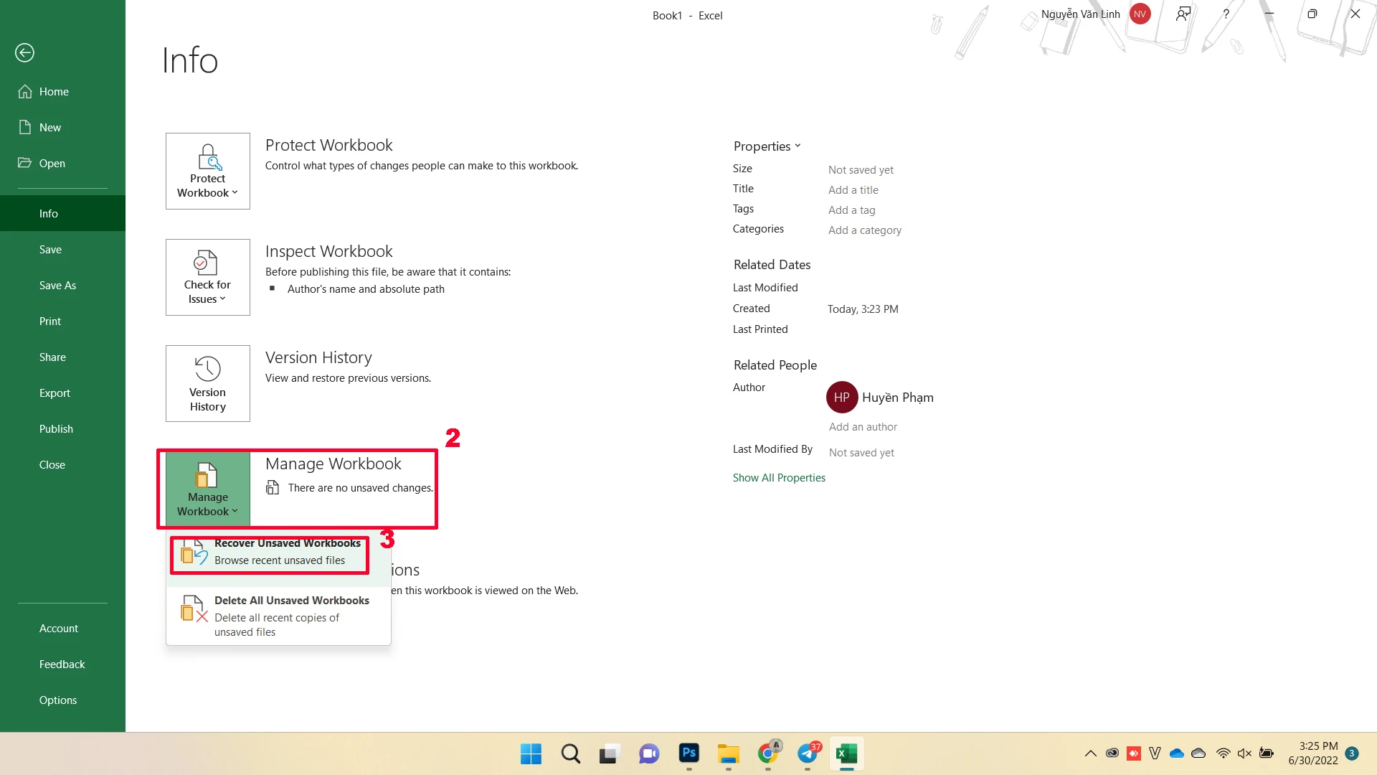Screen dimensions: 1377x775
Task: Click the Windows Start button
Action: point(531,753)
